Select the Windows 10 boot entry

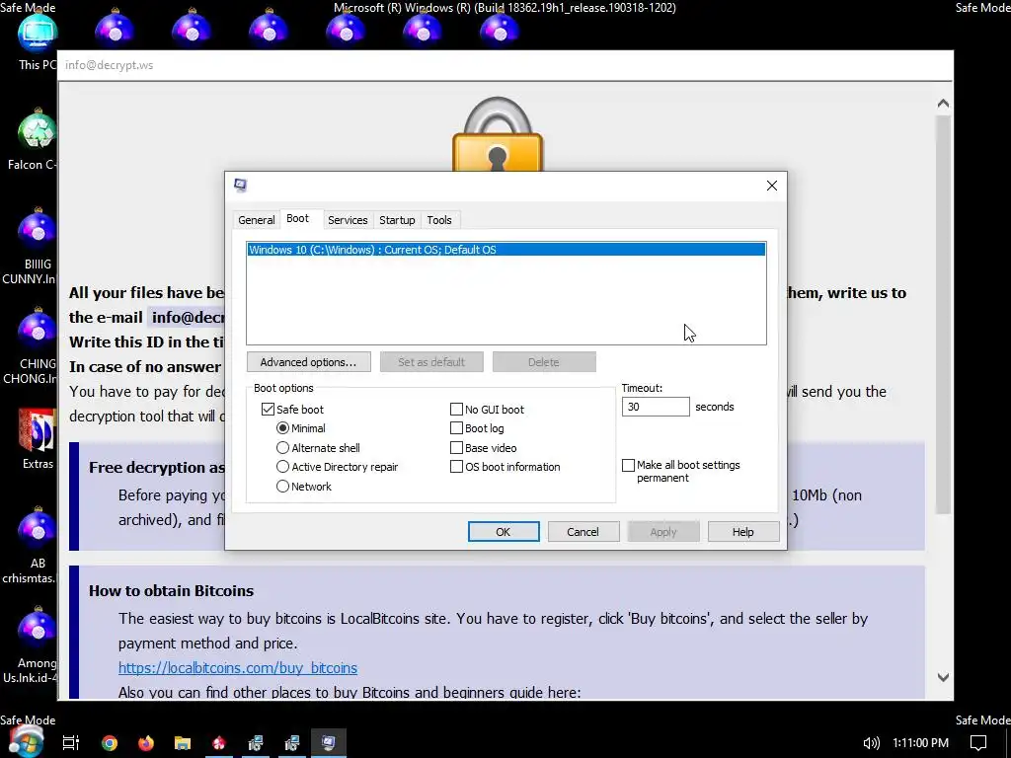tap(506, 250)
